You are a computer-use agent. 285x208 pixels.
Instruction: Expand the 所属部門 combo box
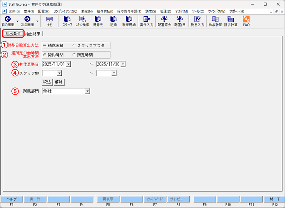[88, 91]
